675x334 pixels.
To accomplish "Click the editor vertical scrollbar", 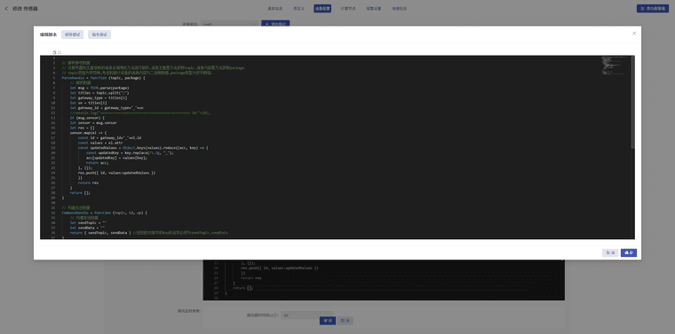I will (x=632, y=102).
